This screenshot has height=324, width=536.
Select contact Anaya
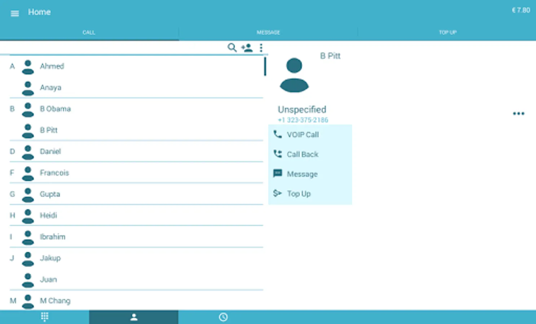coord(136,87)
